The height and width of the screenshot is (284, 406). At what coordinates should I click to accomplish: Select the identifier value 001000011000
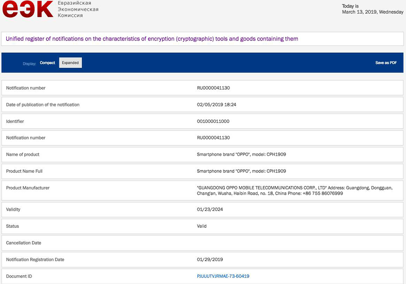[213, 121]
